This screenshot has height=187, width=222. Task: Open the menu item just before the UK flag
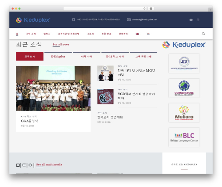click(x=123, y=34)
